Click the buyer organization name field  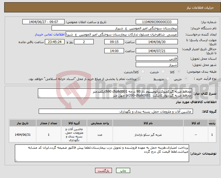tap(115, 28)
